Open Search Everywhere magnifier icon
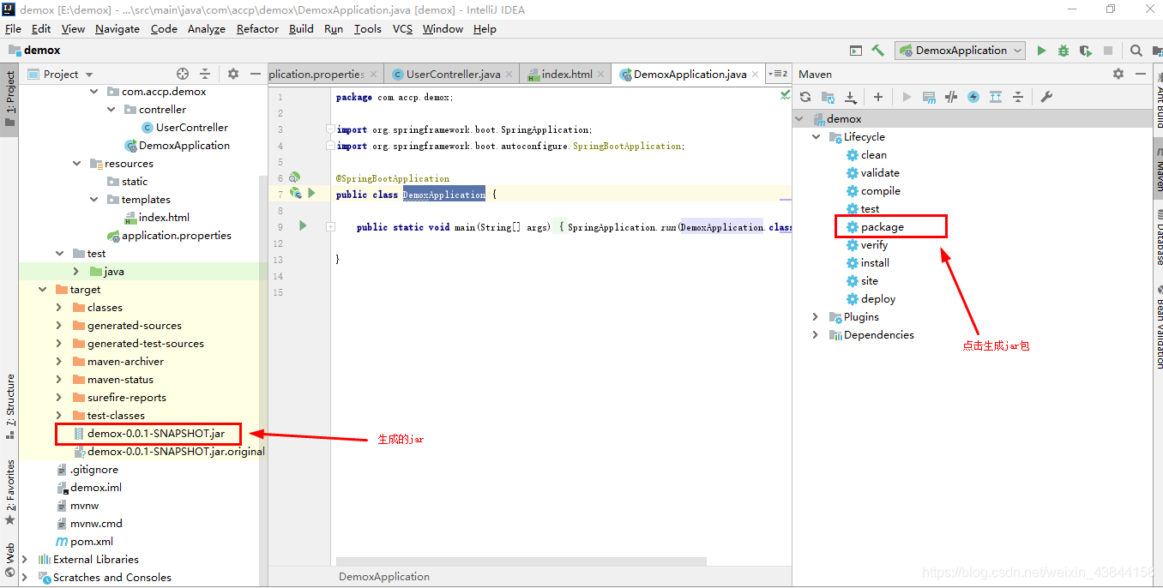The image size is (1163, 588). (1136, 51)
